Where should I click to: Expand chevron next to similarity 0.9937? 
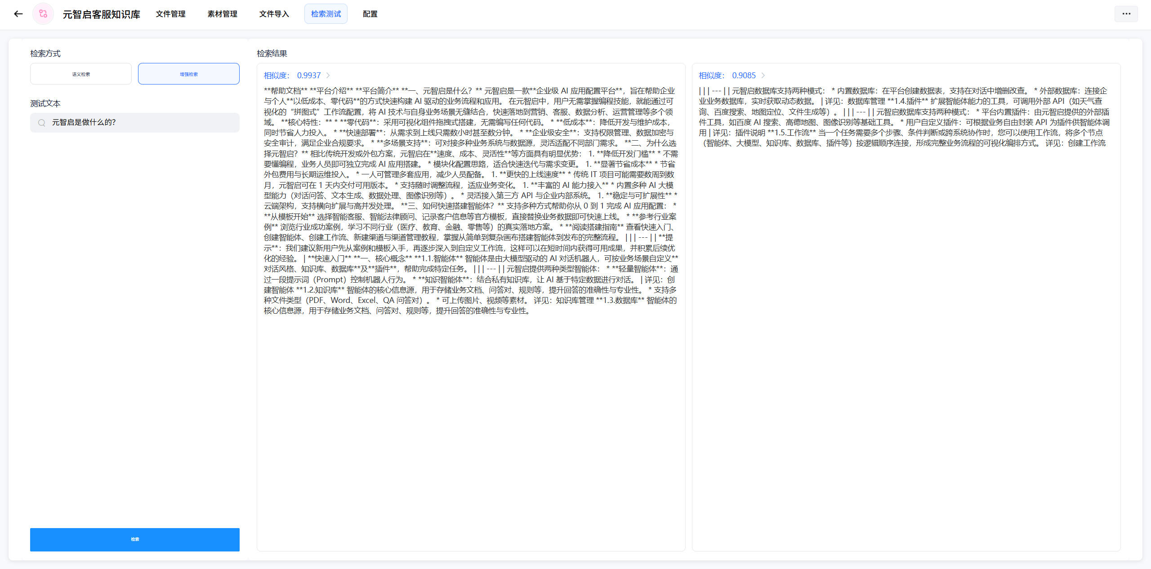[328, 76]
